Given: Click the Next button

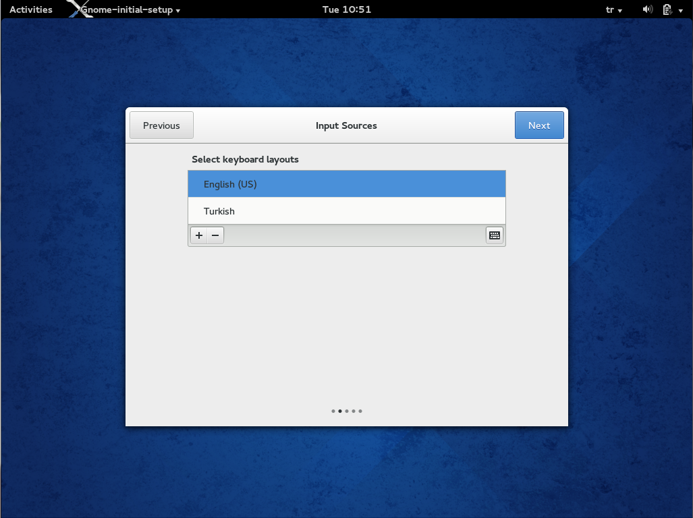Looking at the screenshot, I should (x=539, y=125).
